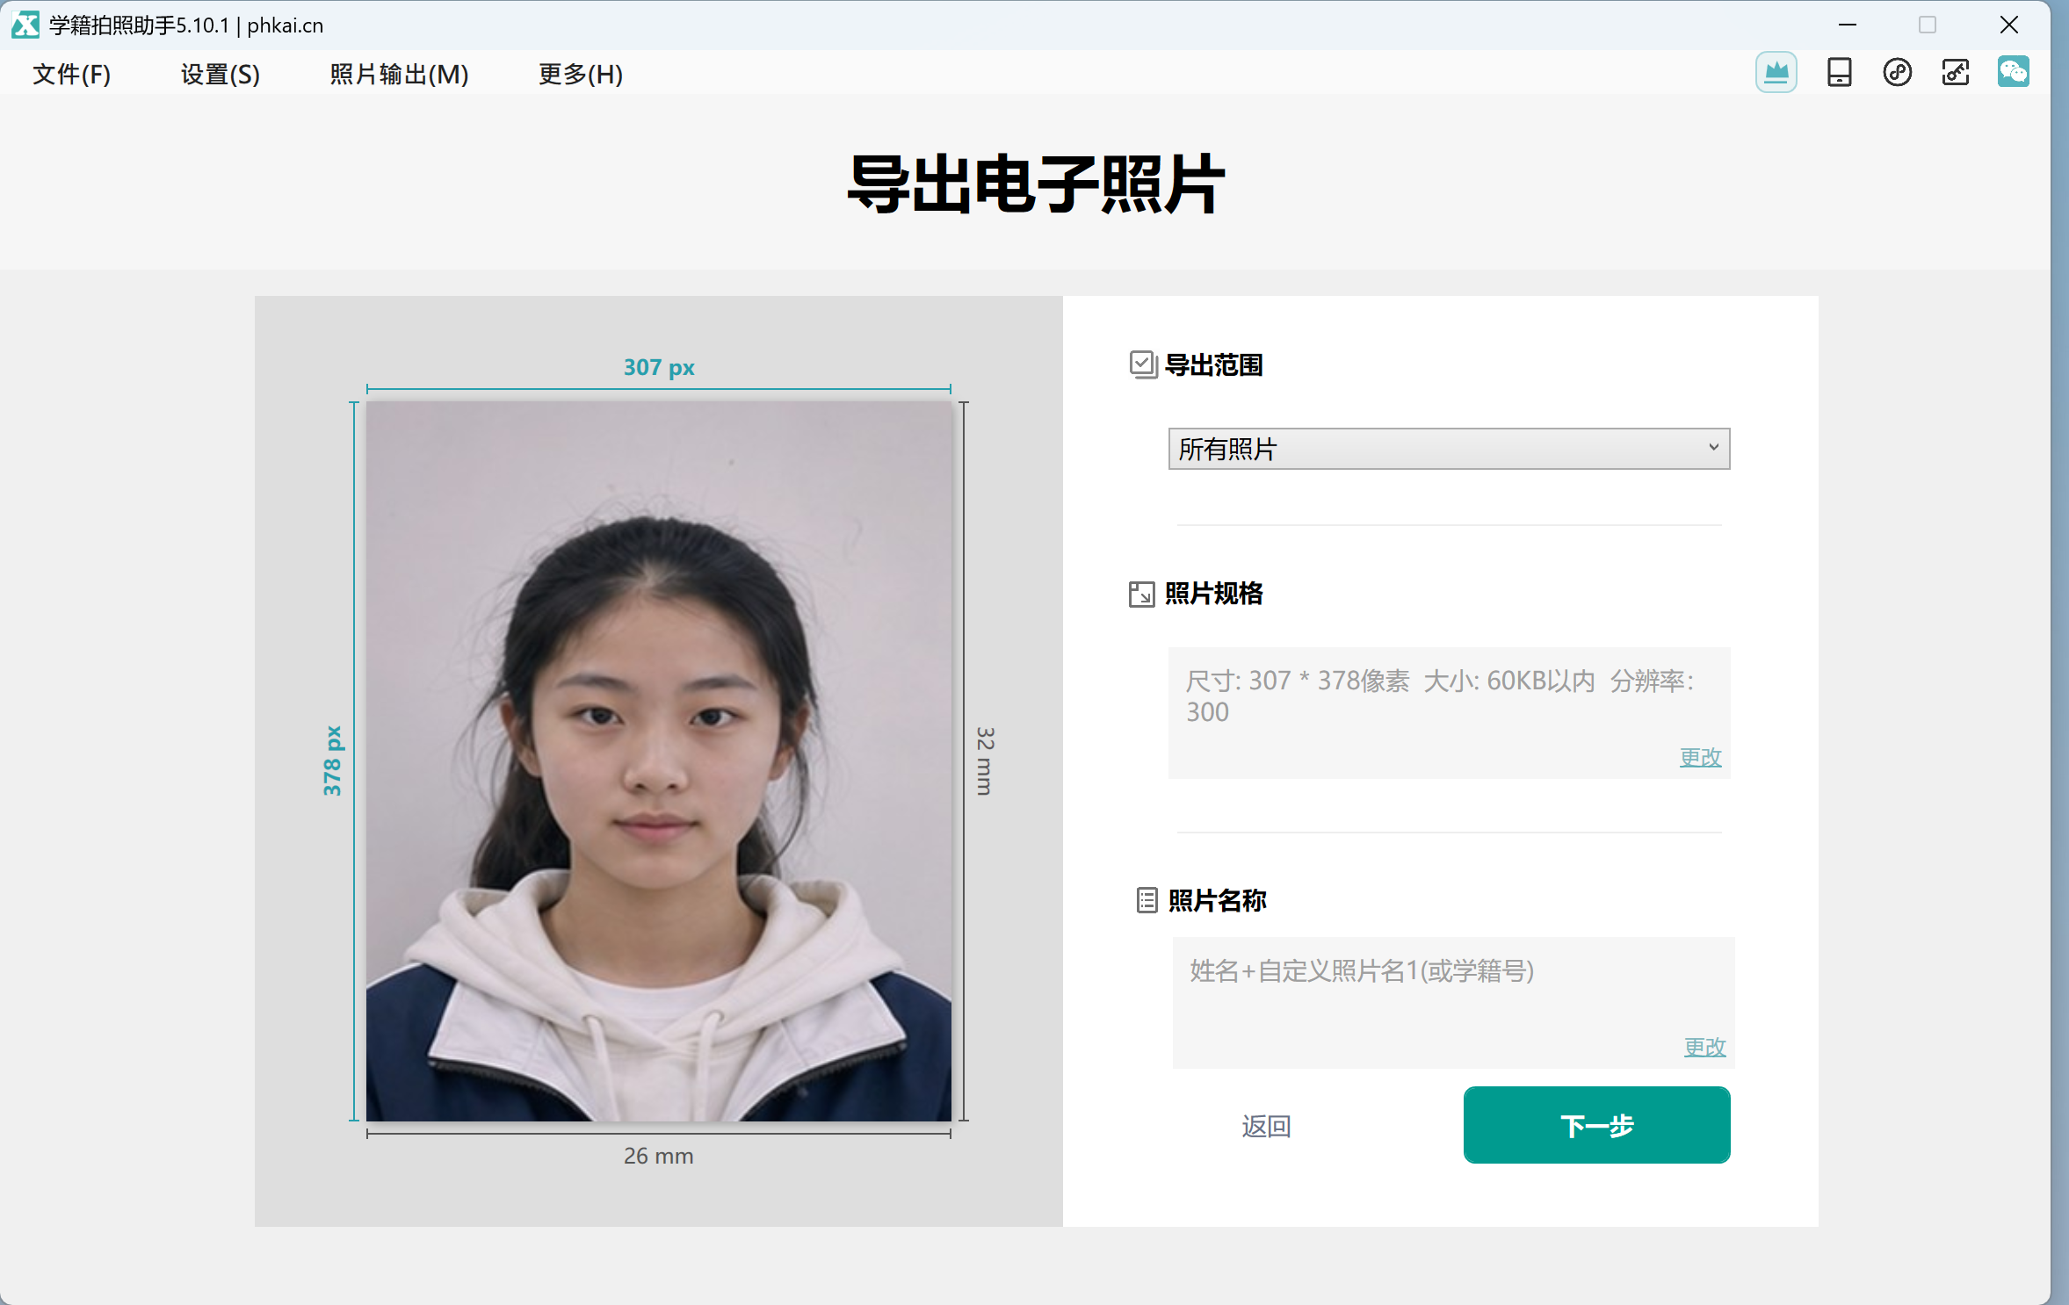The image size is (2069, 1305).
Task: Click the 32 mm height label
Action: click(985, 761)
